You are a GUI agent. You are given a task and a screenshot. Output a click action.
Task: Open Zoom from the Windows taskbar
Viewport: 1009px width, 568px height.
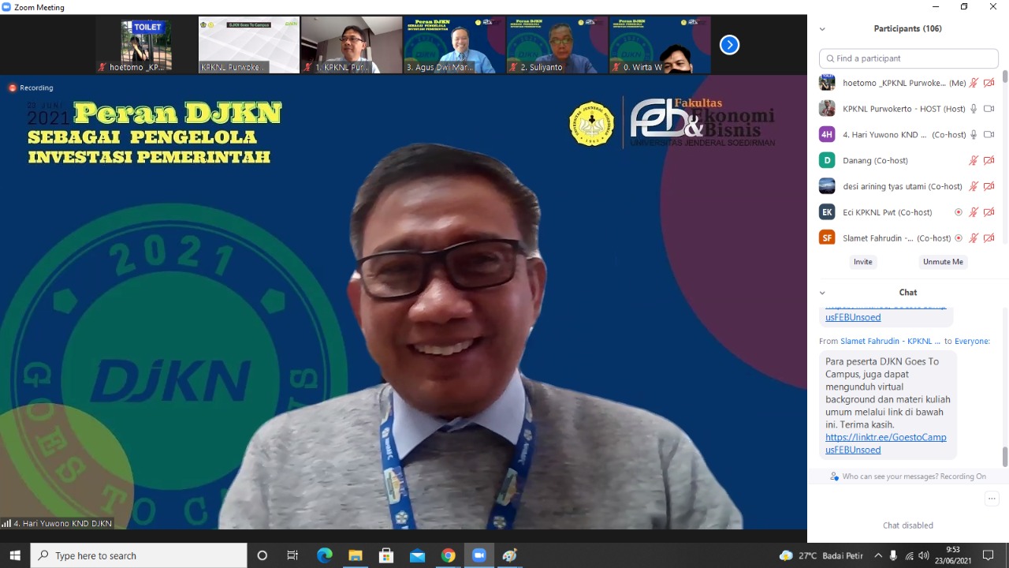(x=479, y=555)
